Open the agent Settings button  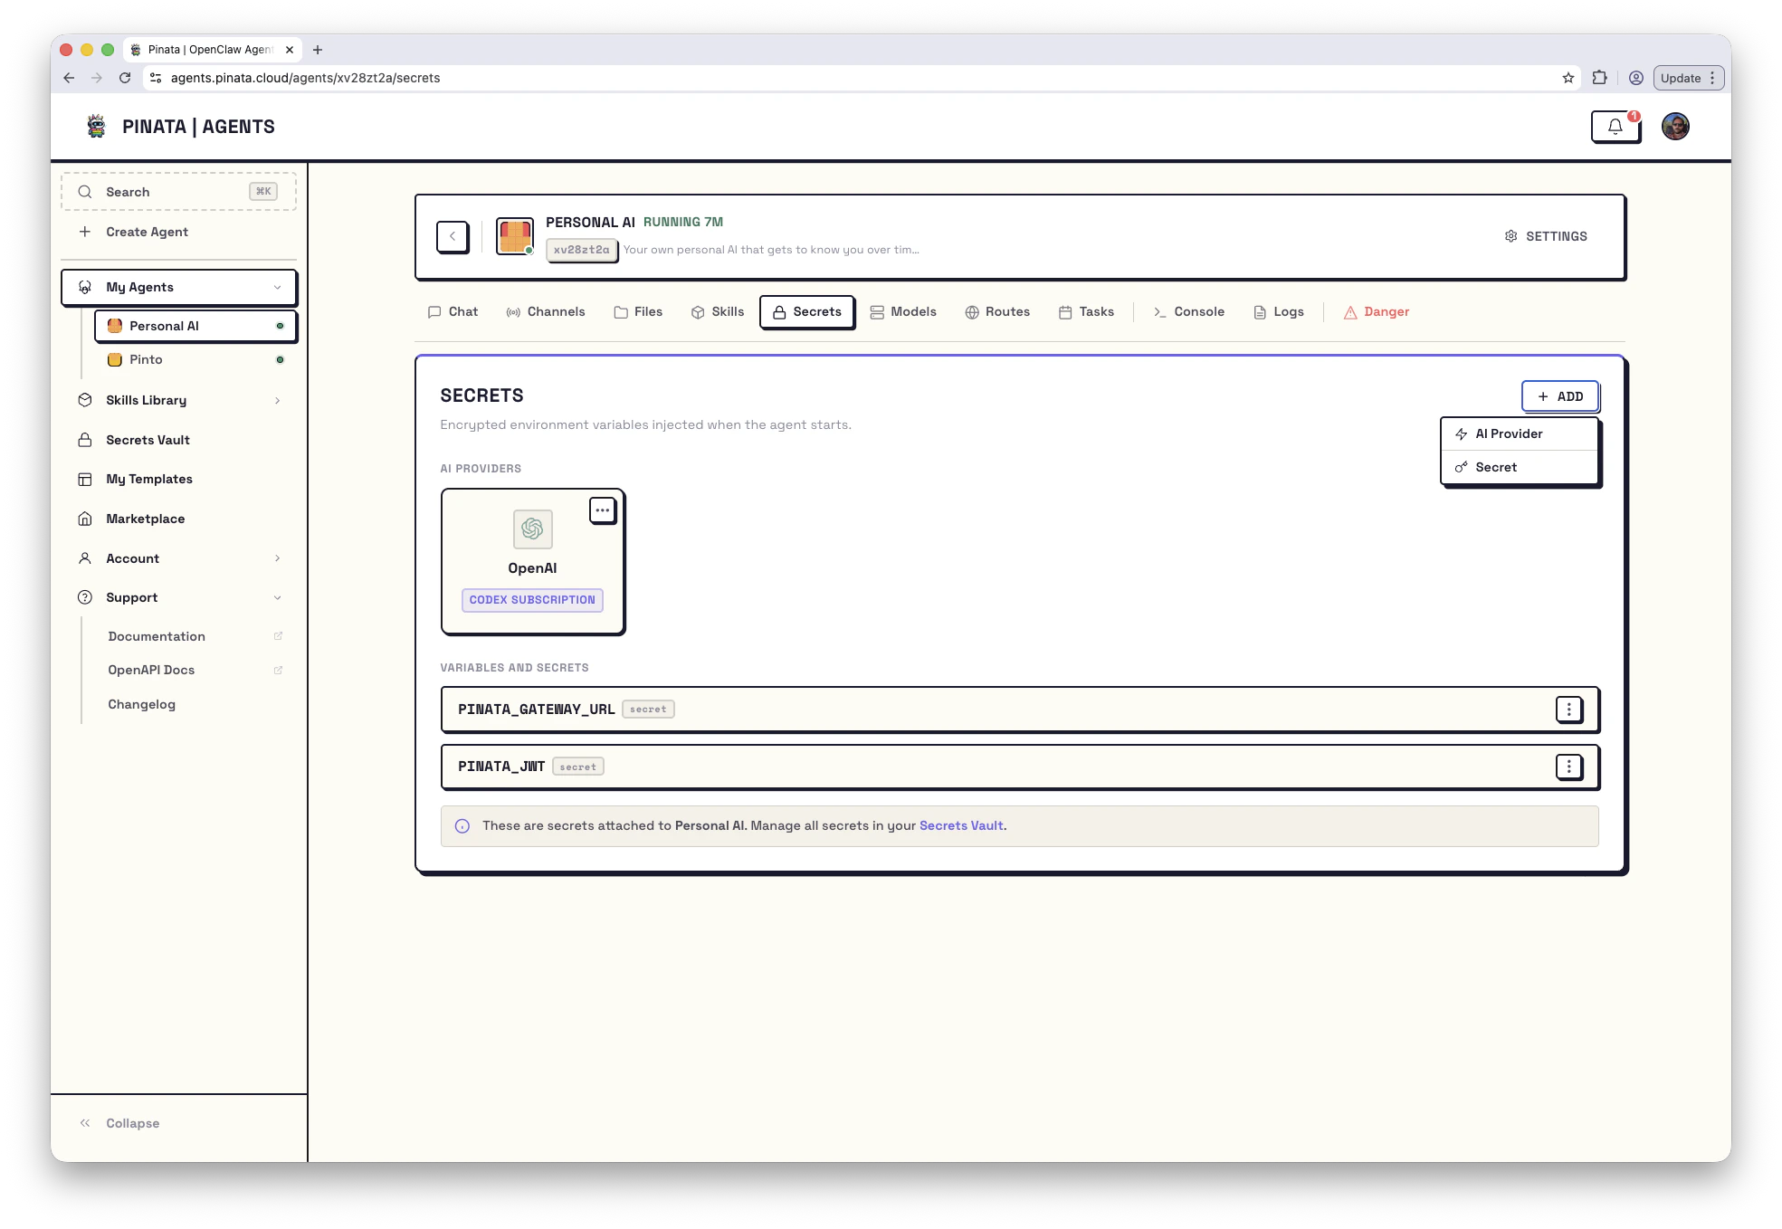coord(1546,236)
